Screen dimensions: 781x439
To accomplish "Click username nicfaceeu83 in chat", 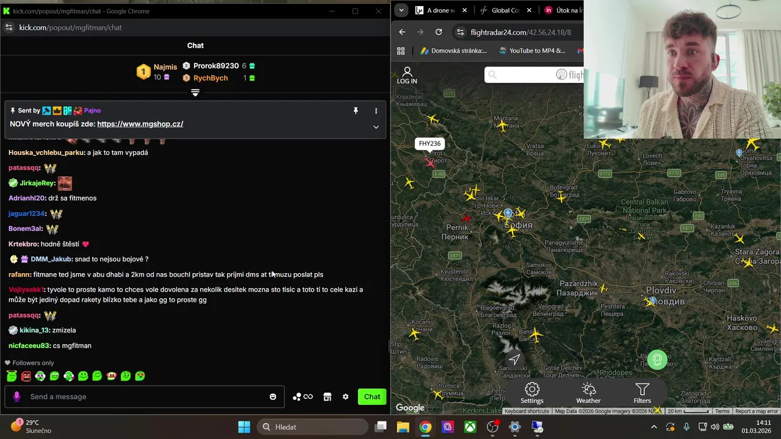I will [29, 346].
